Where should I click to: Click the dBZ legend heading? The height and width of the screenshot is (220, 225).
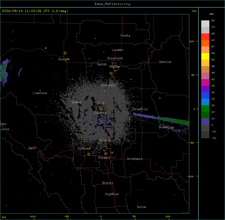tap(211, 14)
